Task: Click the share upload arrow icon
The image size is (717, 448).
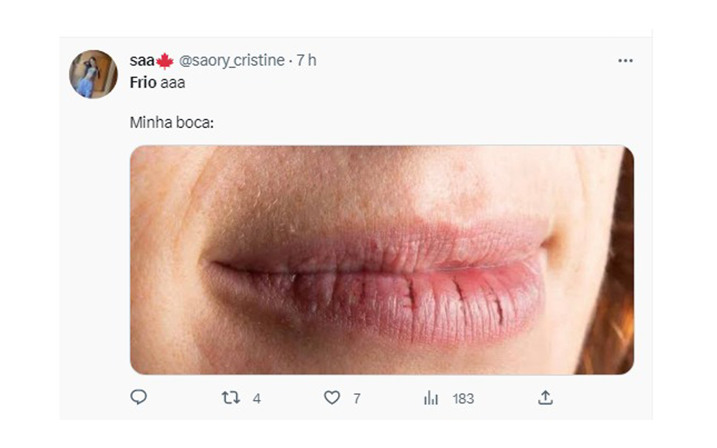Action: pyautogui.click(x=545, y=398)
